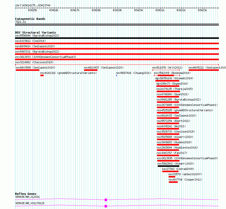
Task: Click the esv27343 (Conrad2009) variant label
Action: 178,169
